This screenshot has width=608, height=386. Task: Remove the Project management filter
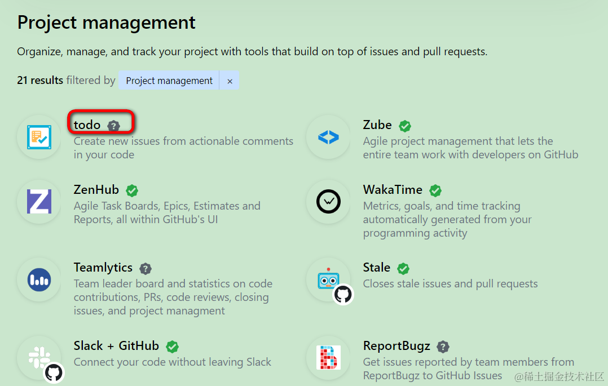click(230, 81)
